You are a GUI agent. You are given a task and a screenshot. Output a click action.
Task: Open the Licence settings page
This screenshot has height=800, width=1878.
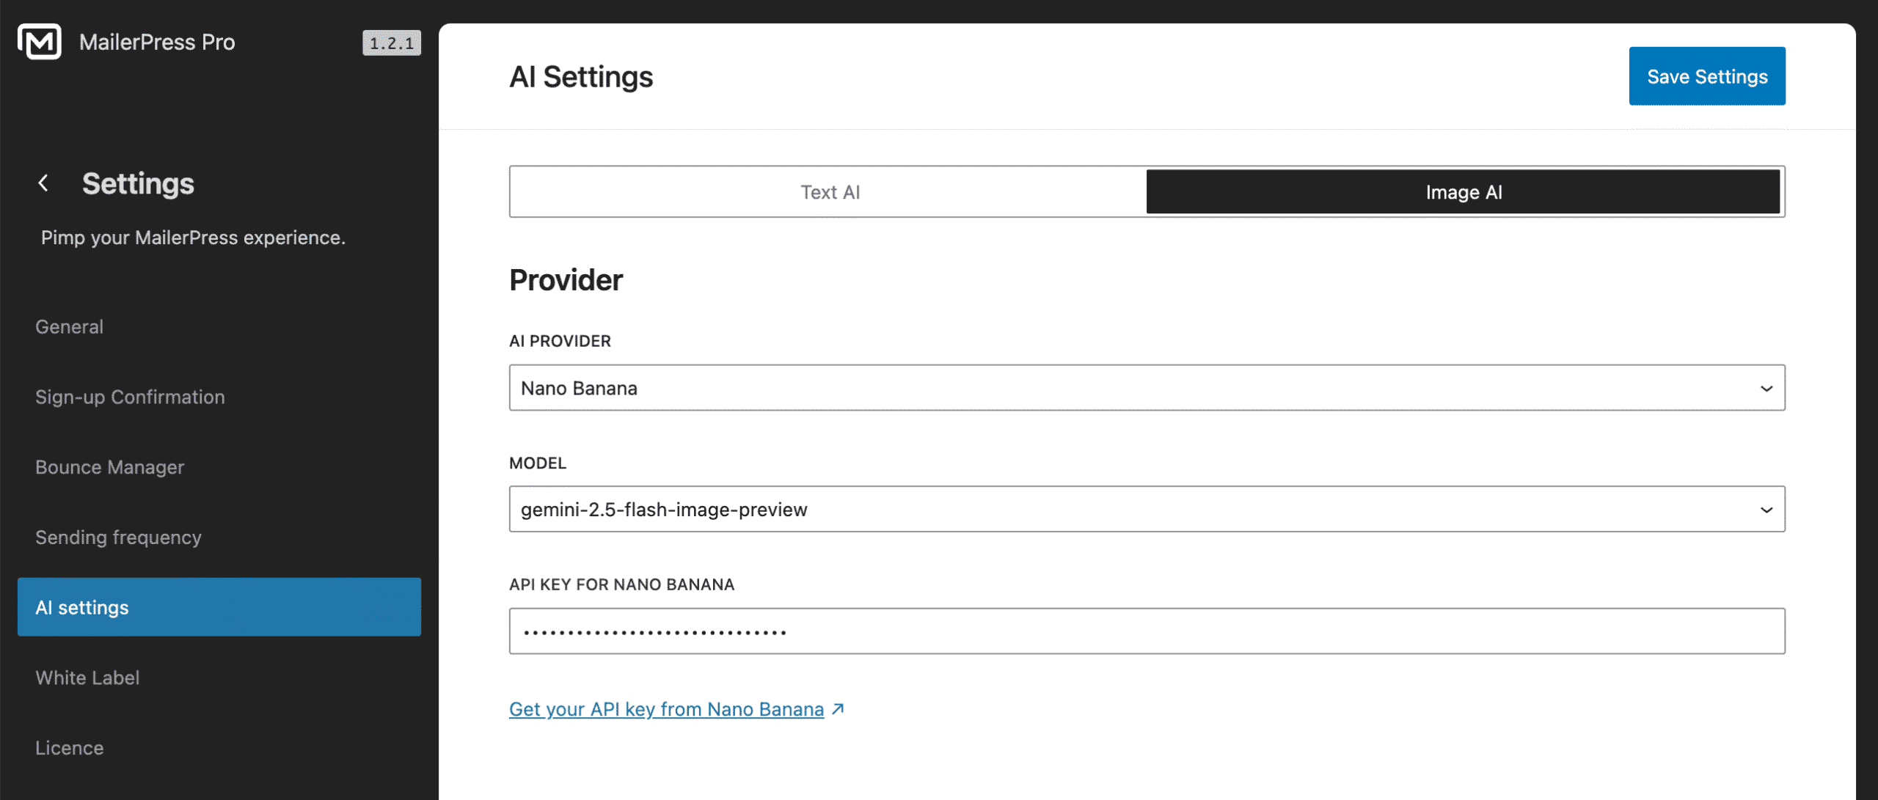[x=69, y=747]
